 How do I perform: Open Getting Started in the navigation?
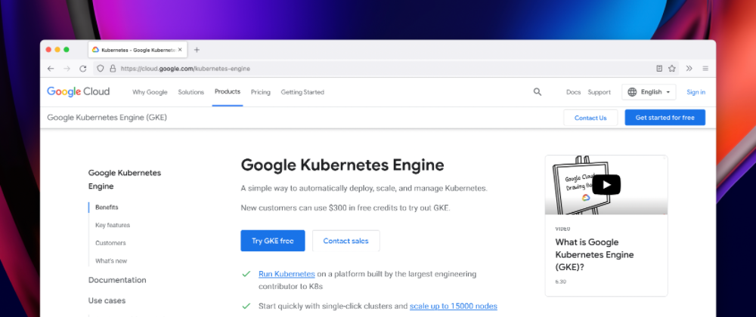[x=302, y=92]
